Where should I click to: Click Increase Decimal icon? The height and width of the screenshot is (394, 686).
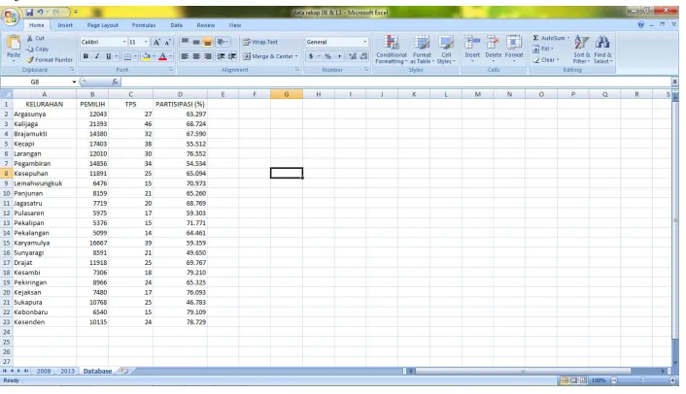click(352, 56)
